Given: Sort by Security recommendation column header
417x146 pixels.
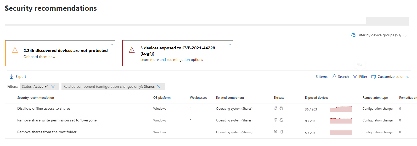Looking at the screenshot, I should pyautogui.click(x=36, y=98).
